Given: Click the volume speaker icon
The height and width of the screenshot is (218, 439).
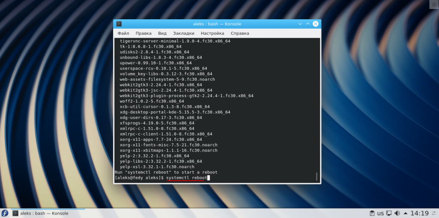Looking at the screenshot, I should point(397,213).
